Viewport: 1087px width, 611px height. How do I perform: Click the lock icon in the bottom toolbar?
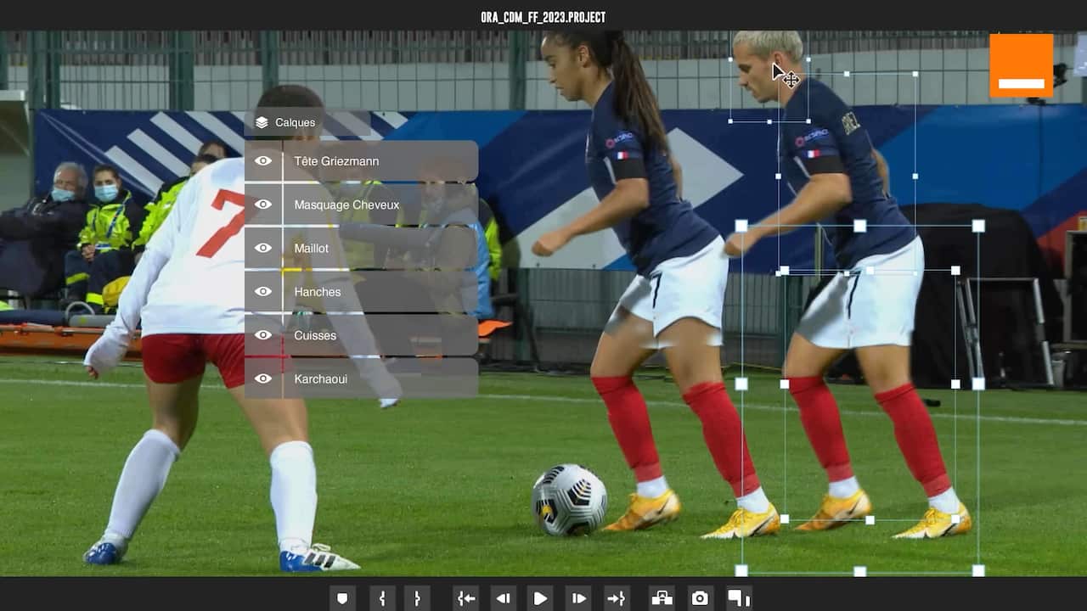click(661, 597)
